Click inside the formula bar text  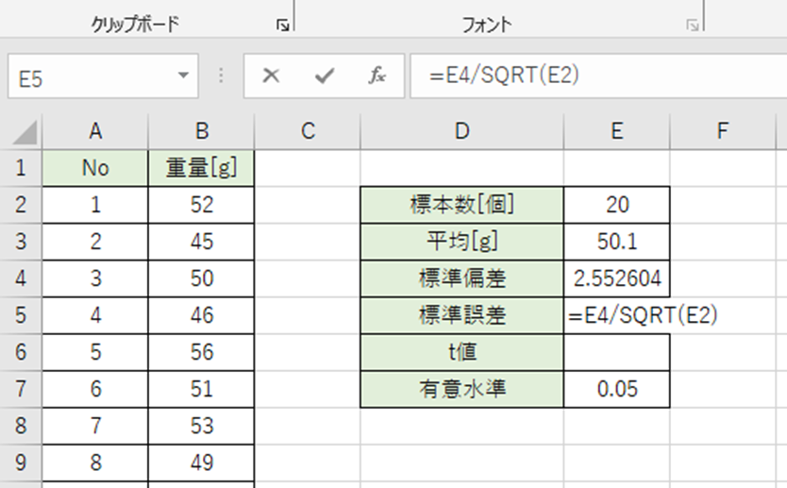[x=594, y=76]
